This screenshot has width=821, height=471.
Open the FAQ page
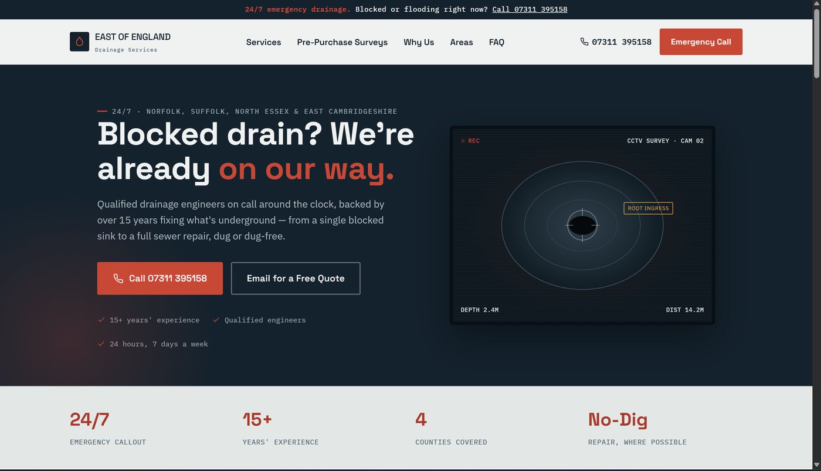[497, 42]
